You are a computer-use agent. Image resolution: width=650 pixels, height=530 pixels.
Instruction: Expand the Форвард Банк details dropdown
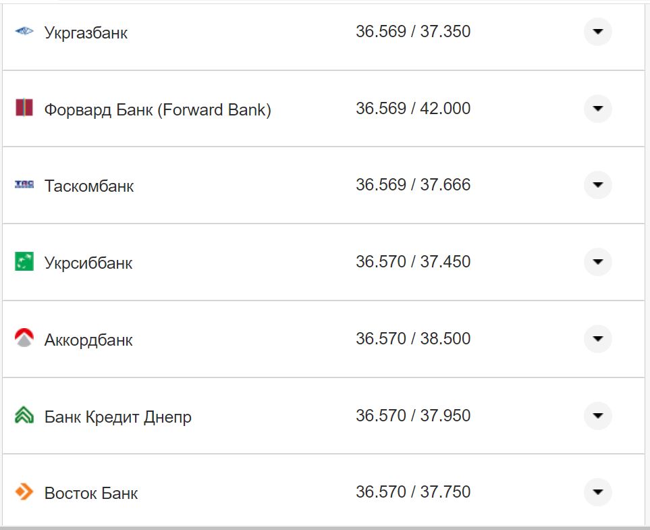597,108
